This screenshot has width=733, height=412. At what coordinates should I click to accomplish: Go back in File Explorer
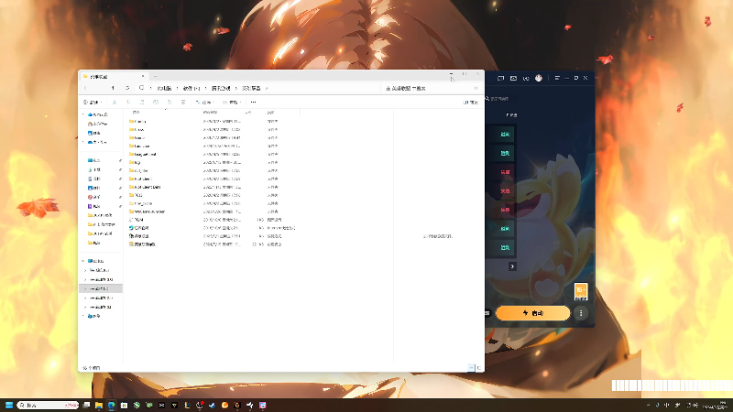85,88
